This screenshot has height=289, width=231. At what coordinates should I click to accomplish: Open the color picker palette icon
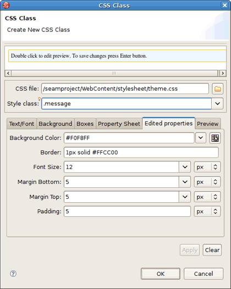[x=215, y=138]
